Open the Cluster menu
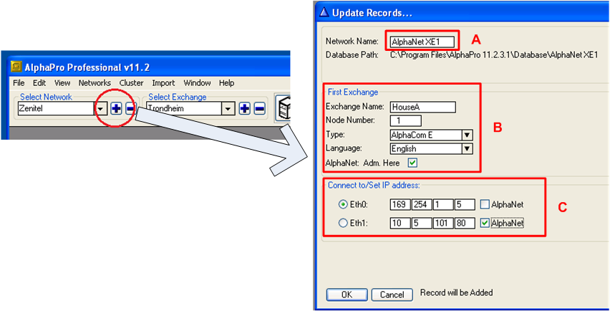Image resolution: width=610 pixels, height=311 pixels. (x=132, y=83)
